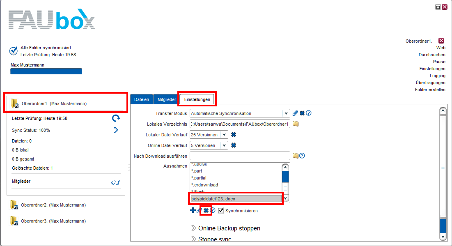
Task: Click the chevron icon beside Sync Status
Action: click(x=116, y=130)
